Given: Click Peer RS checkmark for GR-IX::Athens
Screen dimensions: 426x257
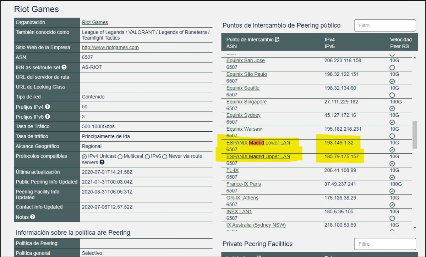Looking at the screenshot, I should point(392,205).
